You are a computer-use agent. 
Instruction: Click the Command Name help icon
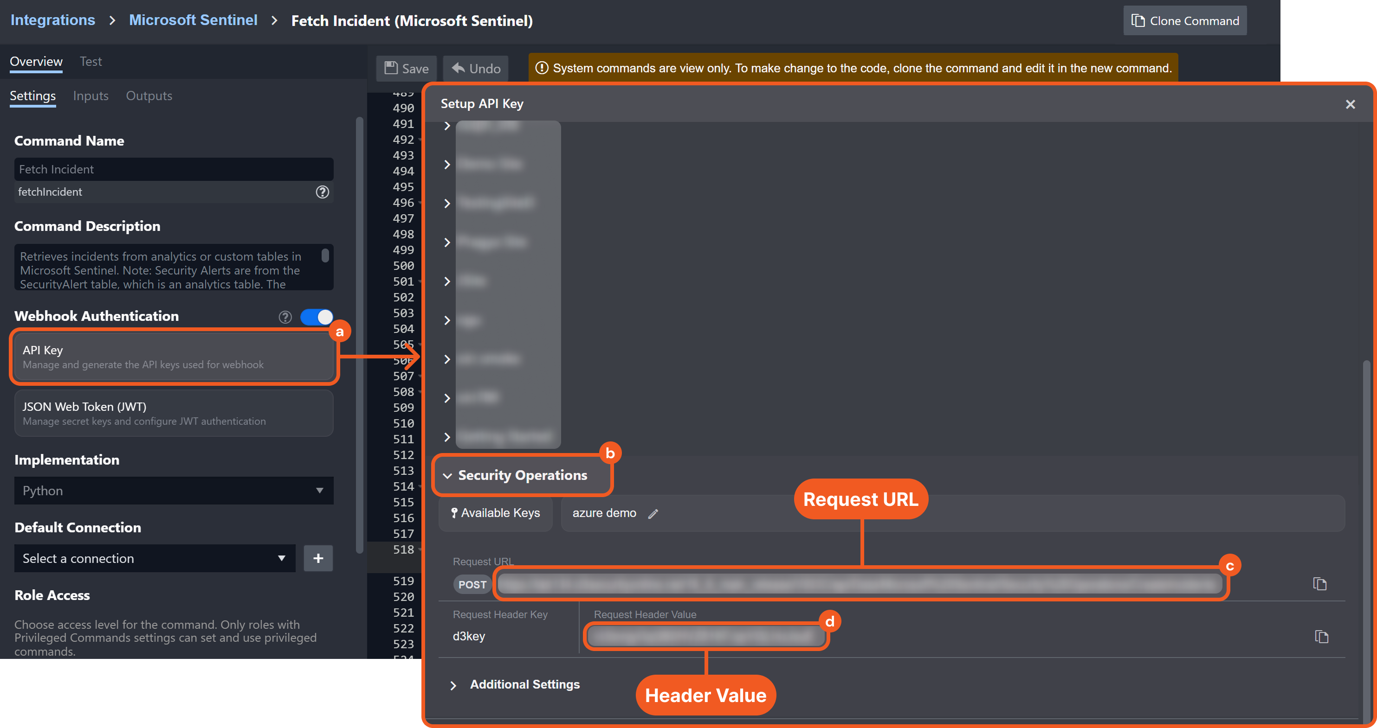click(x=323, y=192)
